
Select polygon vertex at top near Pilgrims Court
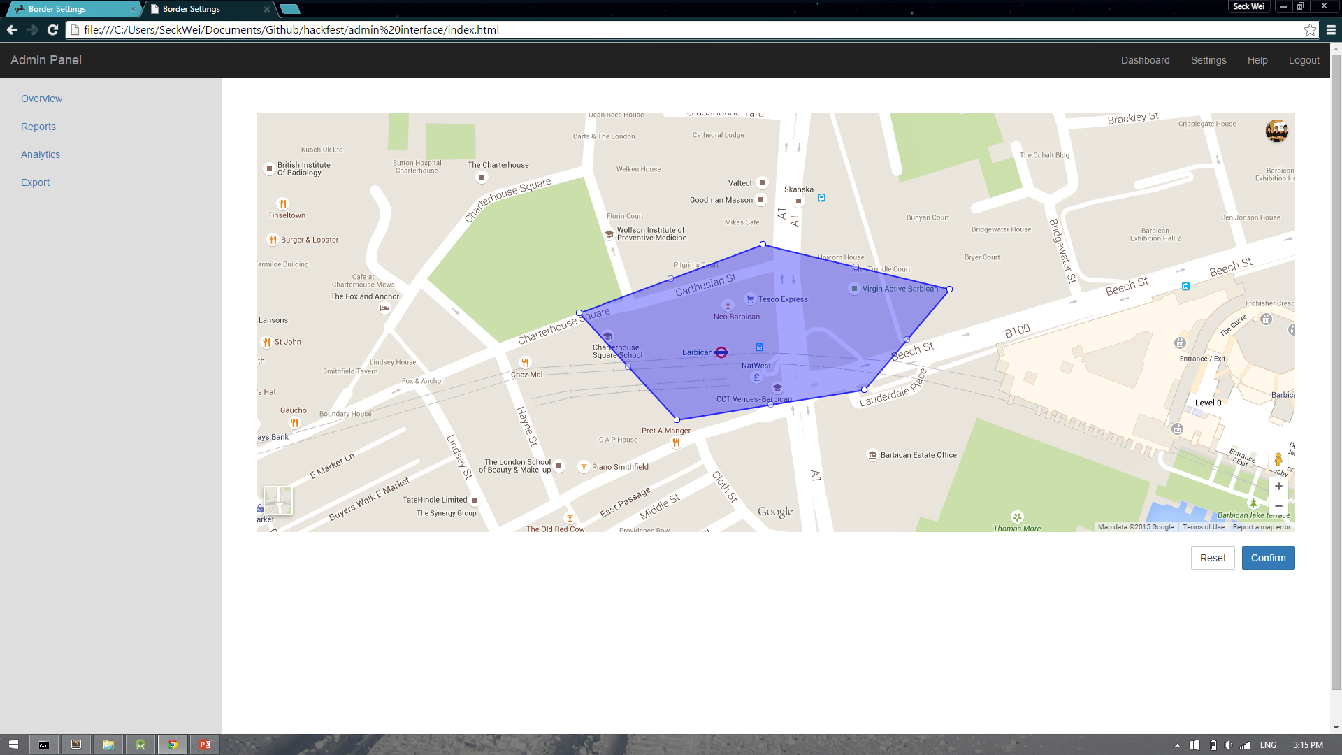pos(763,245)
